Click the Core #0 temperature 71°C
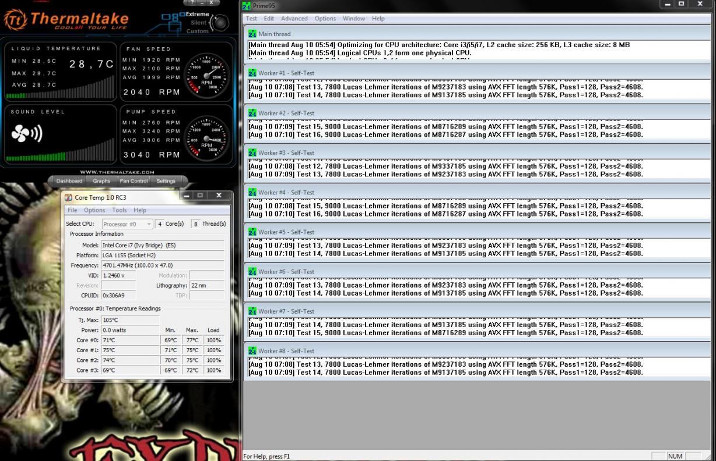Viewport: 716px width, 461px height. [129, 340]
